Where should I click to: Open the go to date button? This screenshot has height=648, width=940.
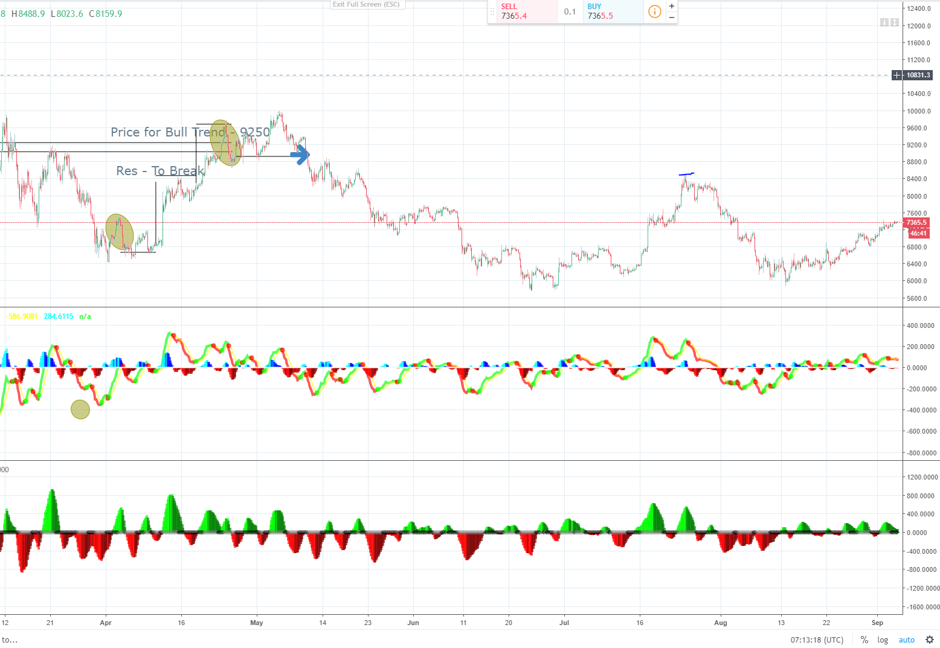pos(9,640)
